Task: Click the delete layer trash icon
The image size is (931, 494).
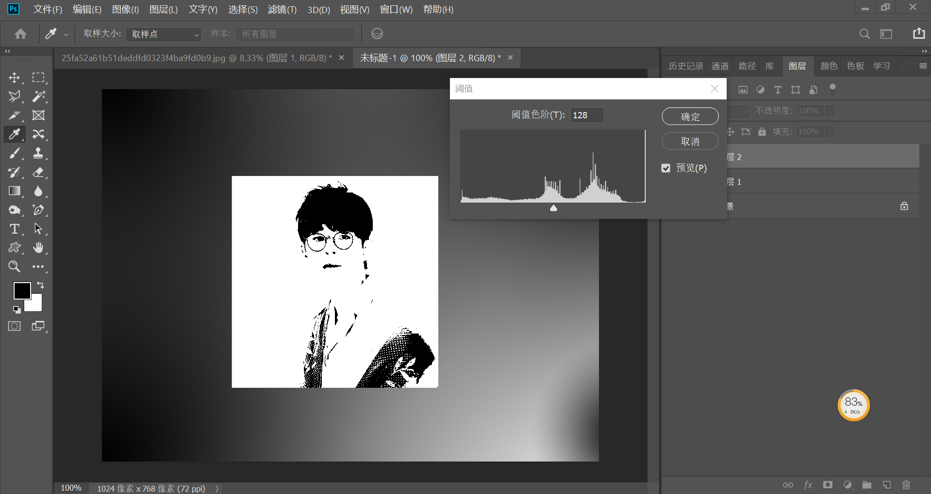Action: pos(906,485)
